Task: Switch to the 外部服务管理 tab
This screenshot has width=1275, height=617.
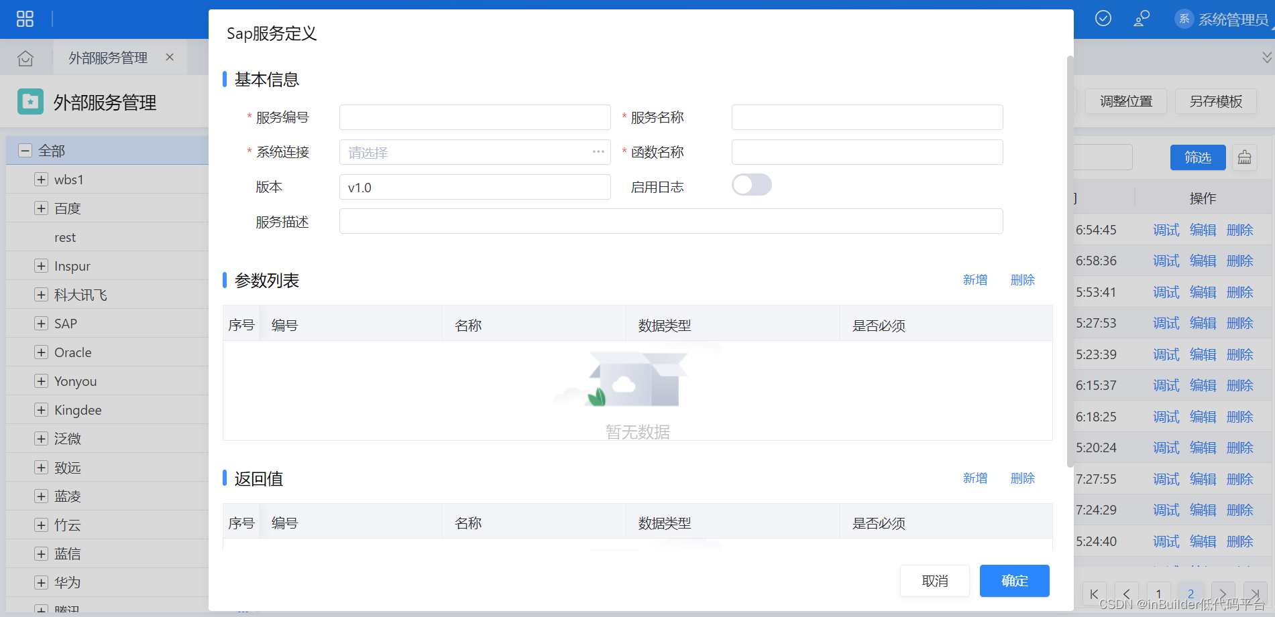Action: 108,58
